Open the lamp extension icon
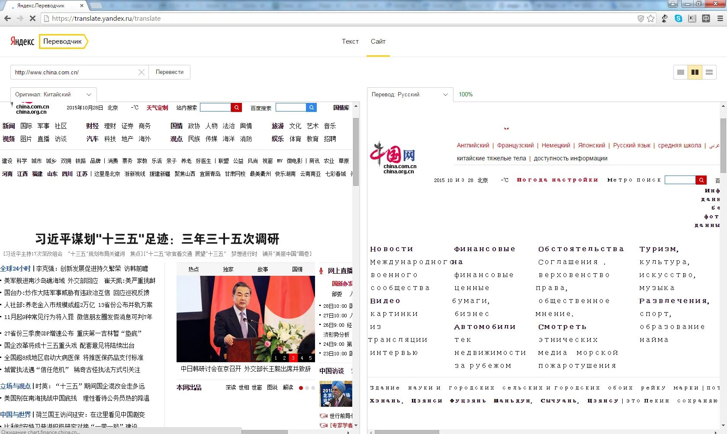Viewport: 727px width, 434px height. pyautogui.click(x=665, y=19)
